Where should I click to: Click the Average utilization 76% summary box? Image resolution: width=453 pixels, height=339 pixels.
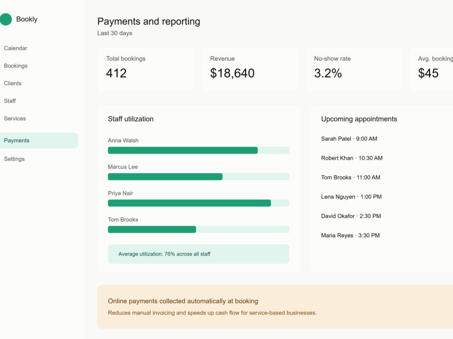[x=198, y=254]
